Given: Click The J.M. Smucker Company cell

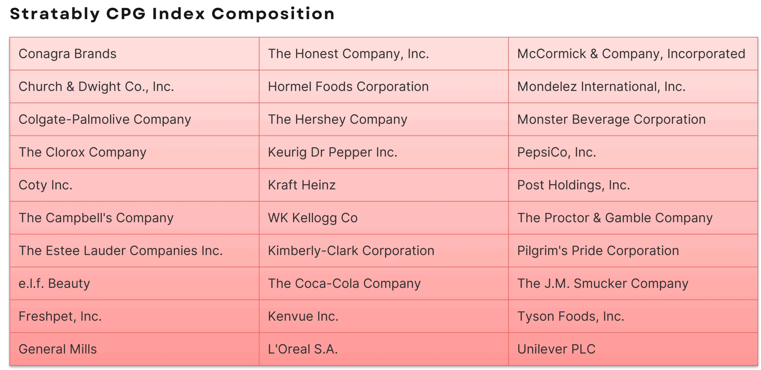Looking at the screenshot, I should 603,284.
